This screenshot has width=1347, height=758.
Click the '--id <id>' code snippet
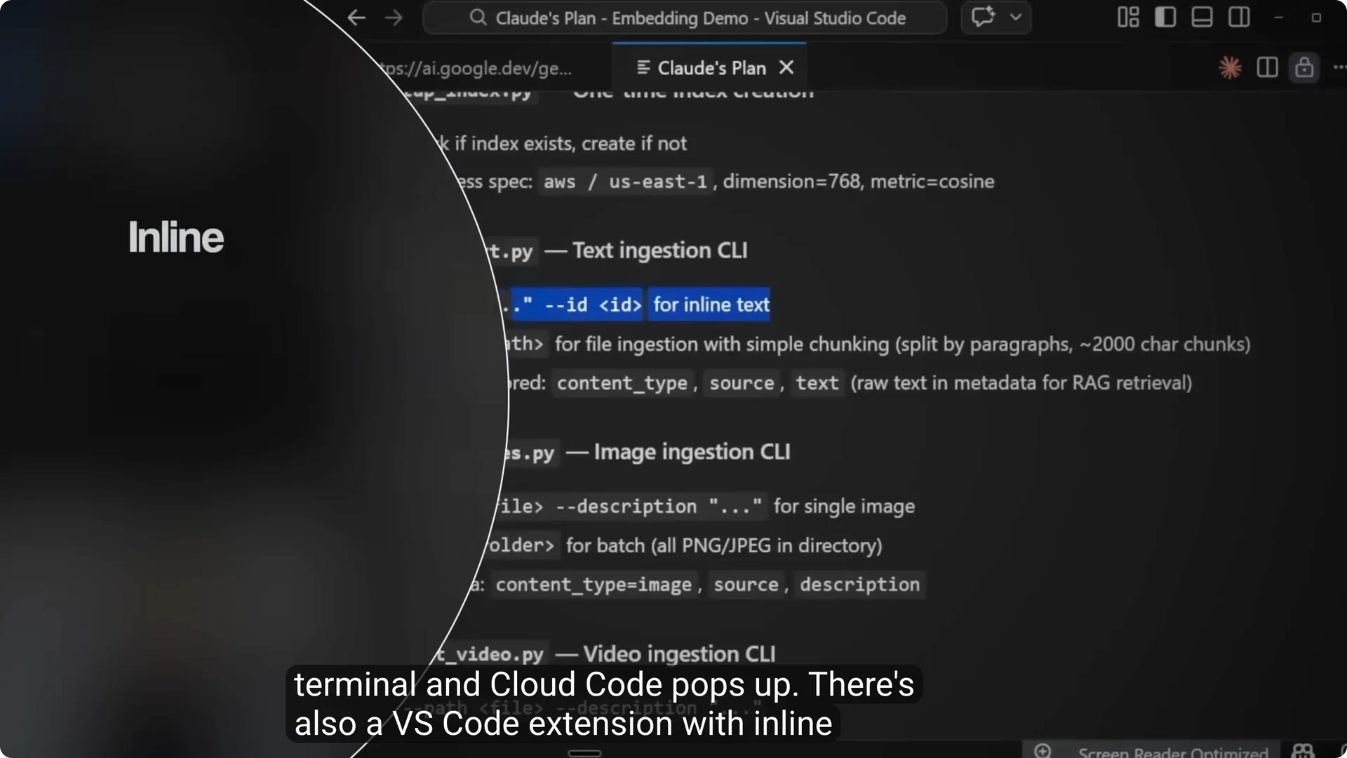pos(593,305)
